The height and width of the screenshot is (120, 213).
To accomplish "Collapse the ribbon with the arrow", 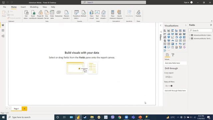I will [x=212, y=21].
